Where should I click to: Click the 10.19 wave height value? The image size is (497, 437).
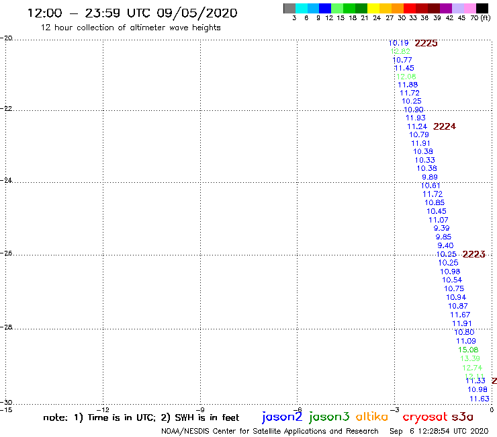point(399,43)
